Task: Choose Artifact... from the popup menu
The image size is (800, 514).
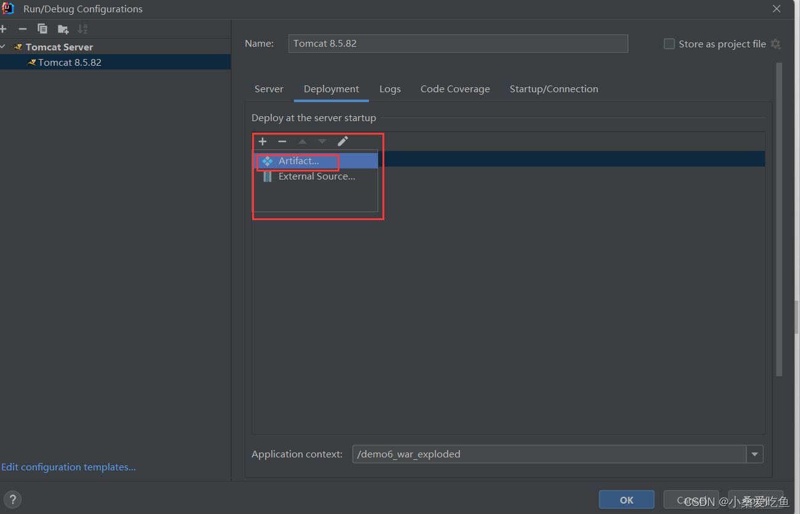Action: pyautogui.click(x=316, y=161)
